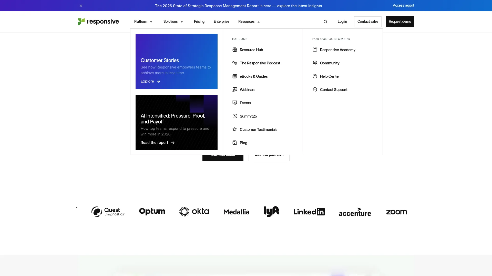Open Resource Hub link
Screen dimensions: 492x276
coord(251,50)
